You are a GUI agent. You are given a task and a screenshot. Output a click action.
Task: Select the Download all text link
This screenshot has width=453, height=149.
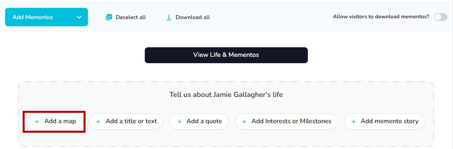click(x=193, y=17)
